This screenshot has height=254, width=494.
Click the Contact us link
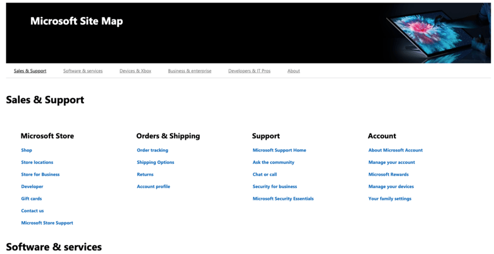[x=32, y=210]
